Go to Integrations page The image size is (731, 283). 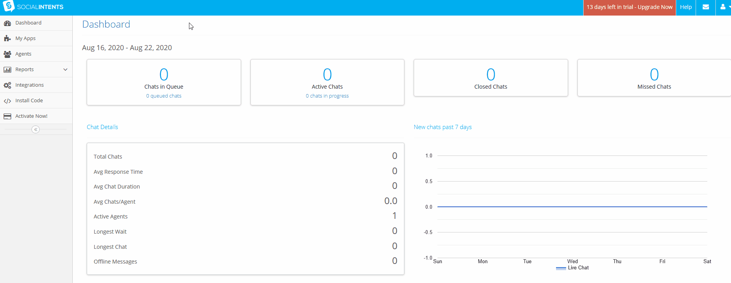pos(36,85)
